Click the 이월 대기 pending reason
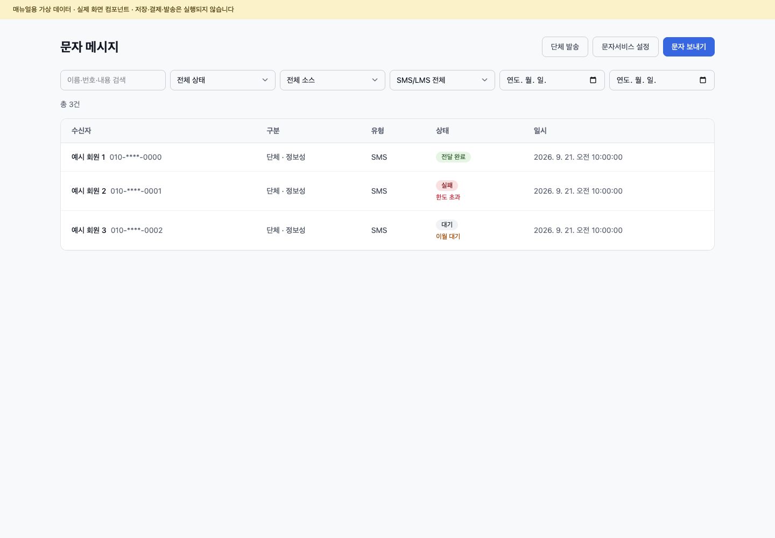 click(x=448, y=237)
